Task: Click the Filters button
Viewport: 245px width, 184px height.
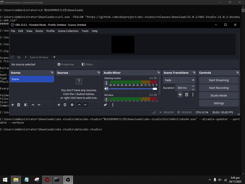Action: click(x=87, y=64)
